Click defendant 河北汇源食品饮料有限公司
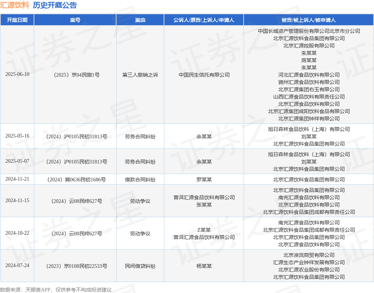The height and width of the screenshot is (293, 374). tap(309, 75)
